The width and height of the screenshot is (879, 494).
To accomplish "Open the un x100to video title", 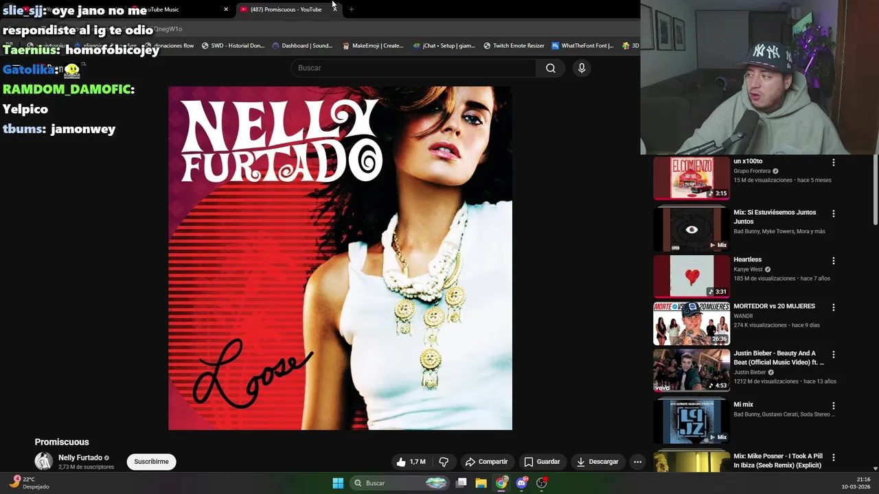I will click(748, 161).
